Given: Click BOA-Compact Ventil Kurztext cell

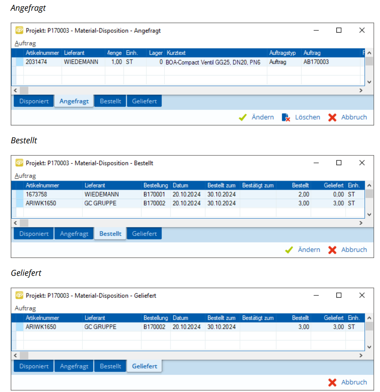Looking at the screenshot, I should pos(213,62).
